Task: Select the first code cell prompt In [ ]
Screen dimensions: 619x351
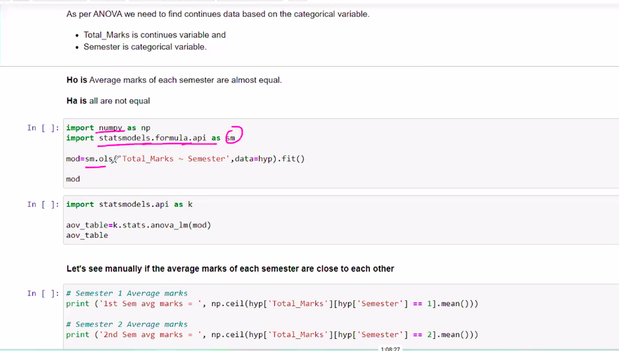Action: [43, 128]
